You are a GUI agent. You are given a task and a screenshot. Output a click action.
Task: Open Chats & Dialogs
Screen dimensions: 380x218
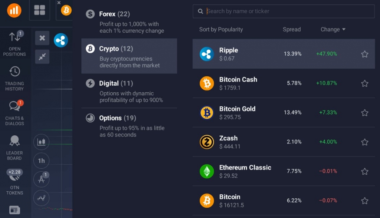point(15,113)
